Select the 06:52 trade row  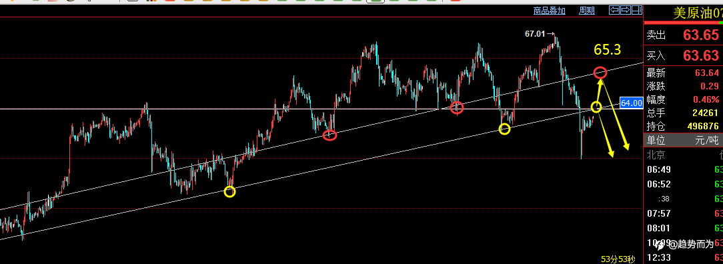pos(684,184)
